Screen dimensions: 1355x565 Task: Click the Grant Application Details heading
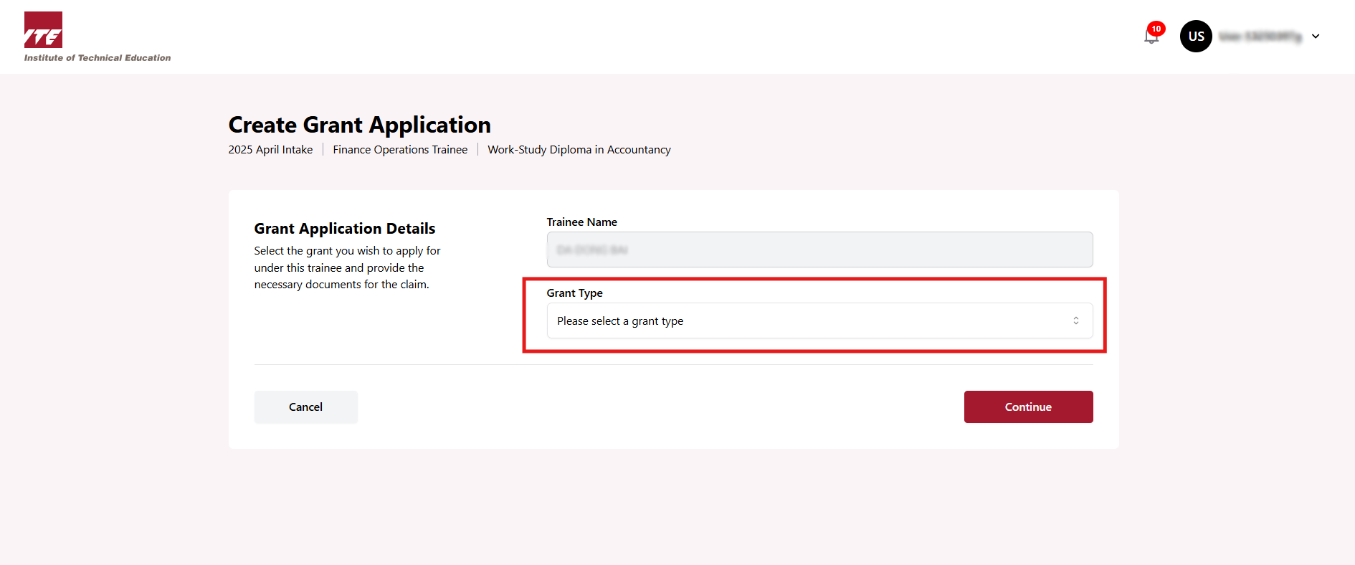[x=344, y=229]
